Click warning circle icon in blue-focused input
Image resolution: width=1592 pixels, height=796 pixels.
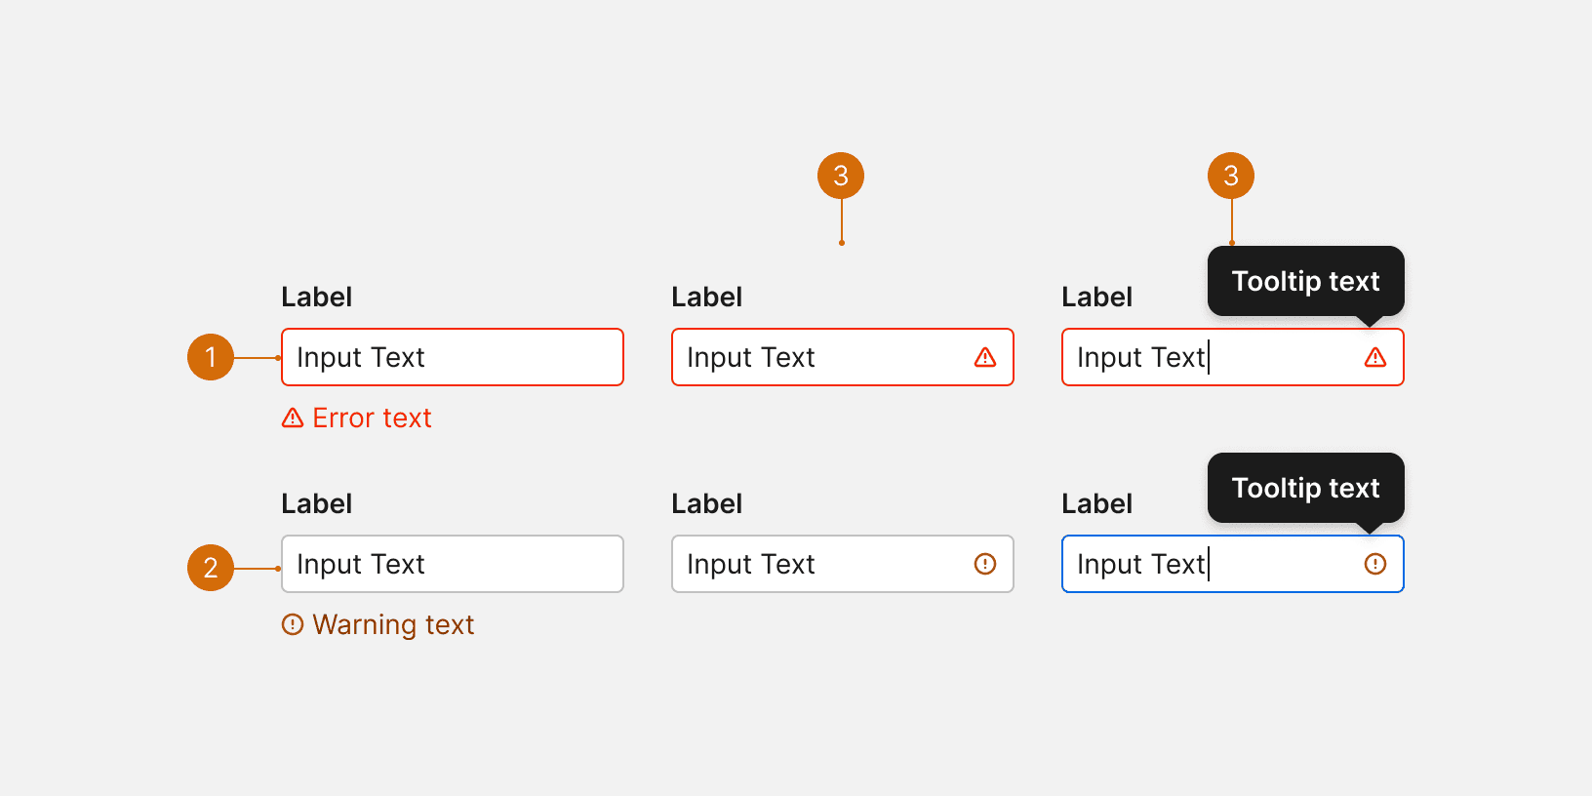1375,564
